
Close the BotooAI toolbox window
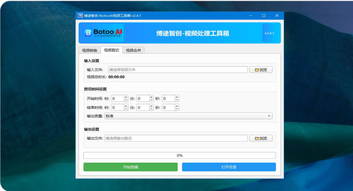277,16
